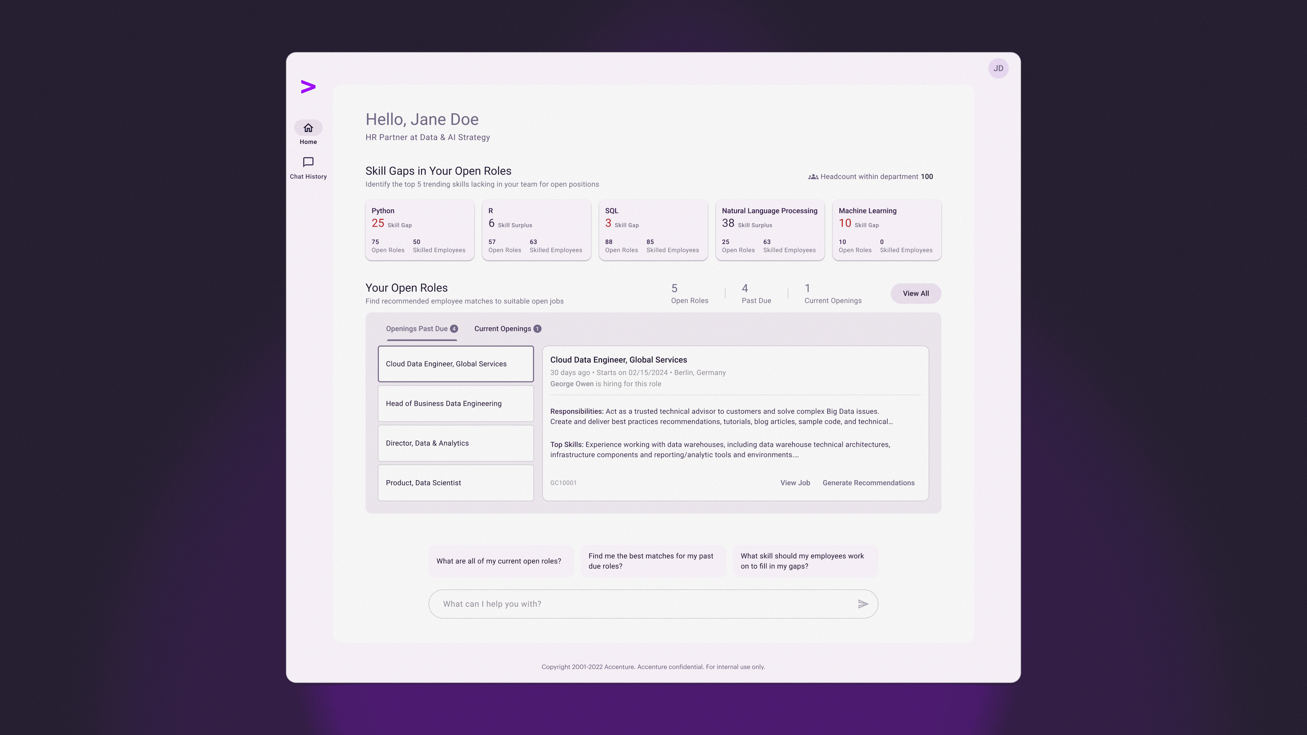Click Generate Recommendations link
The width and height of the screenshot is (1307, 735).
[868, 483]
